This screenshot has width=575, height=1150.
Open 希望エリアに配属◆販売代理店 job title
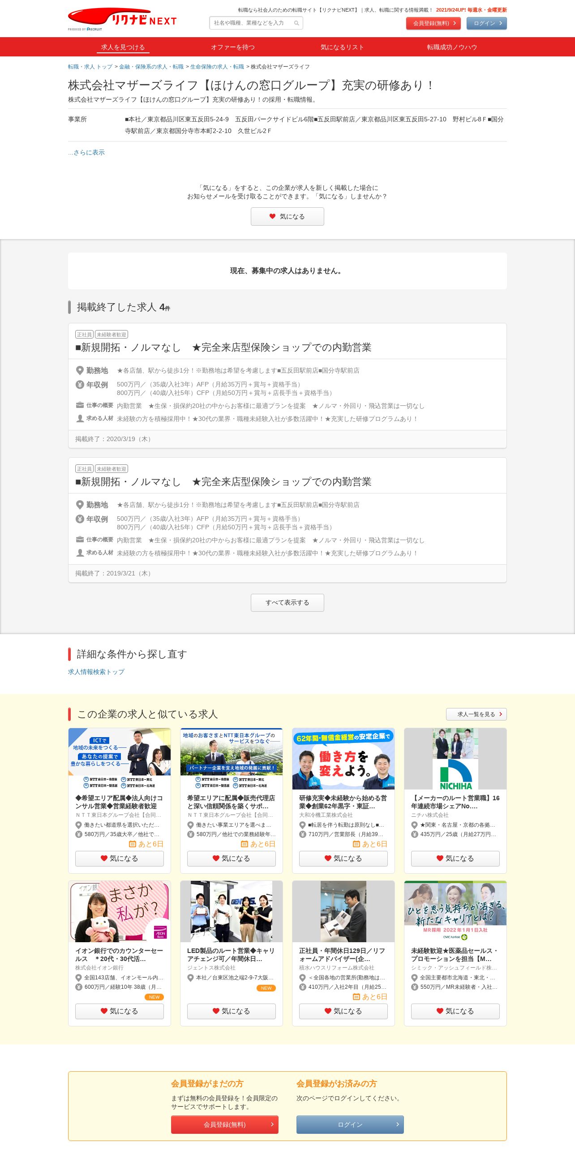click(231, 802)
